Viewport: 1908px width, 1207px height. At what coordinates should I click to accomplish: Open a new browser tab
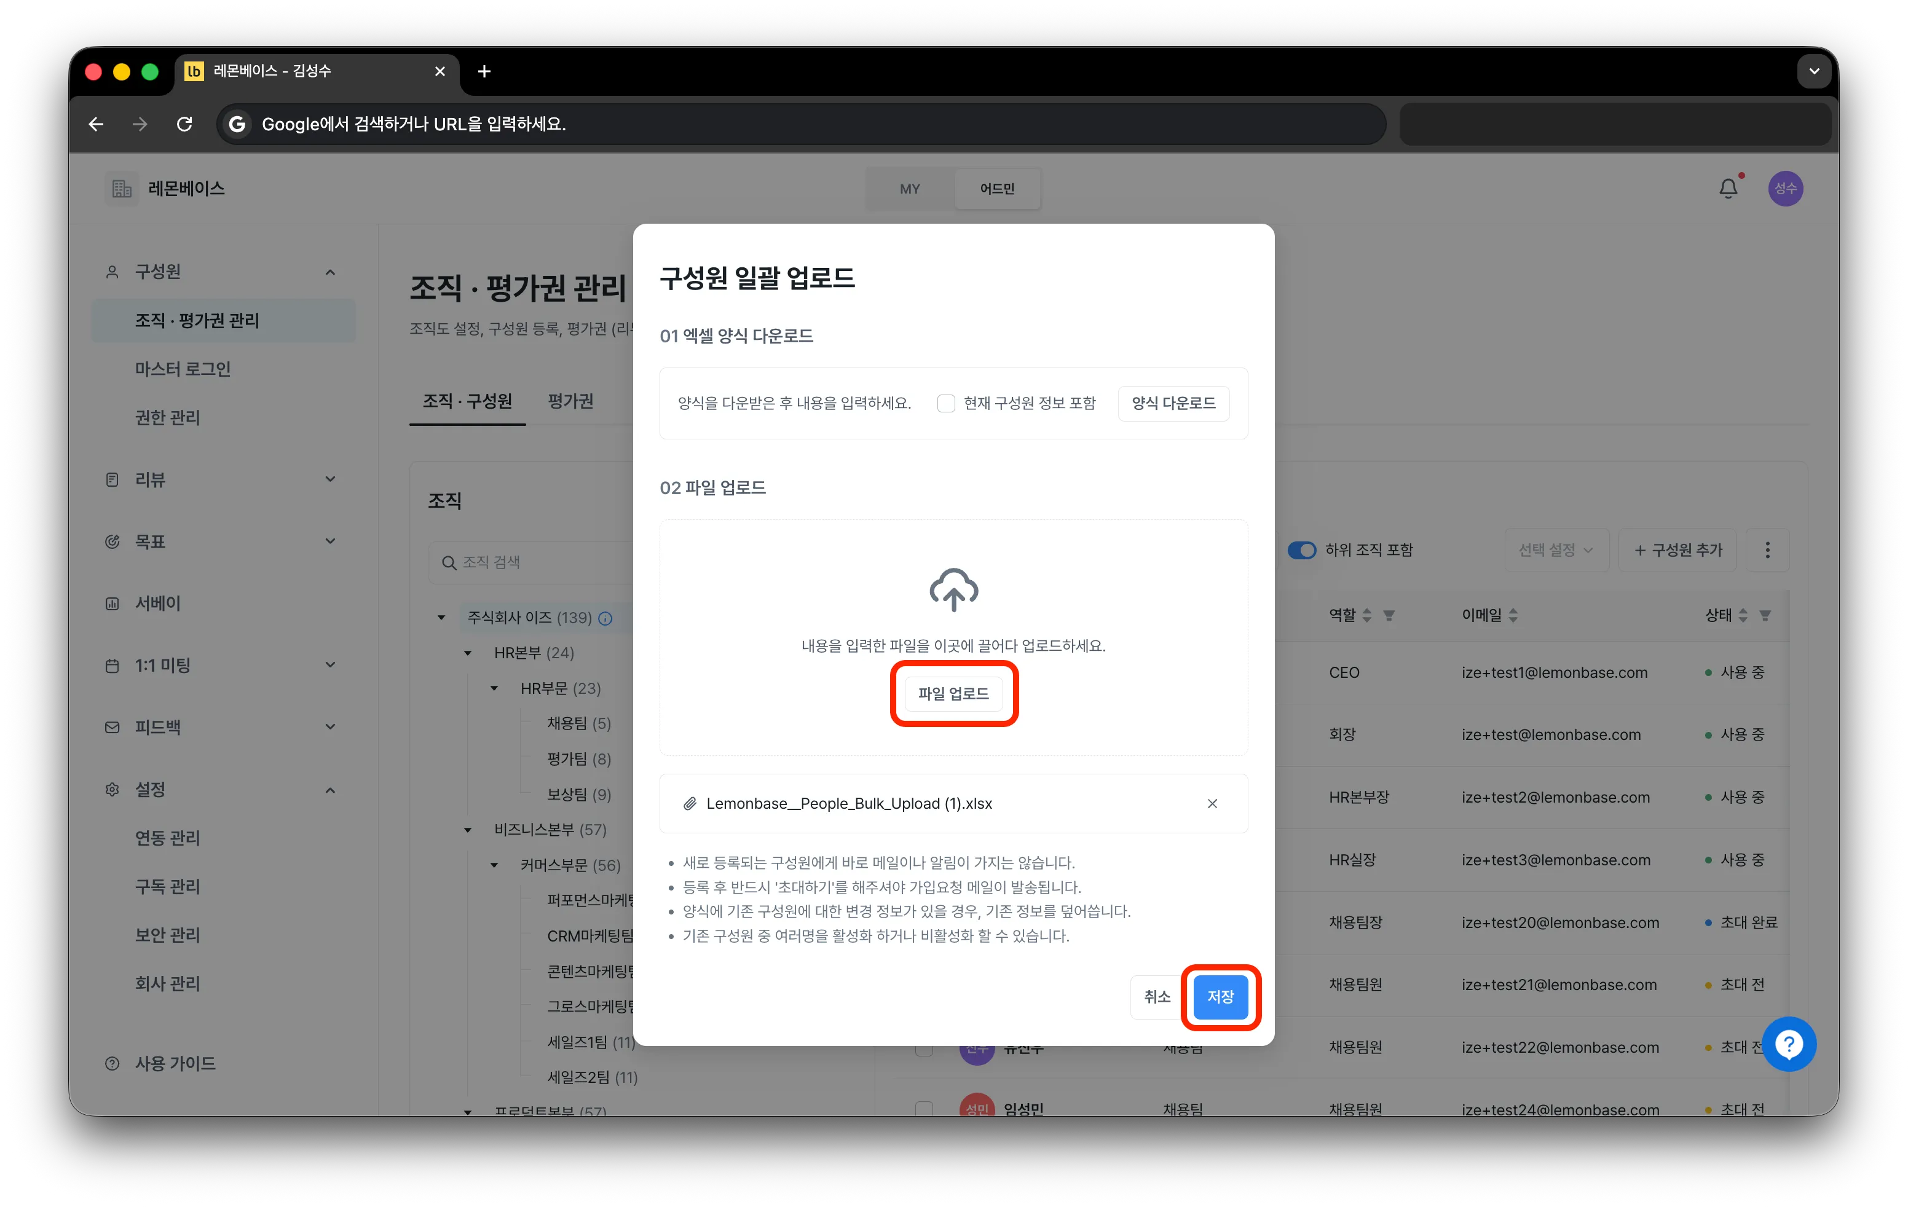(x=484, y=71)
